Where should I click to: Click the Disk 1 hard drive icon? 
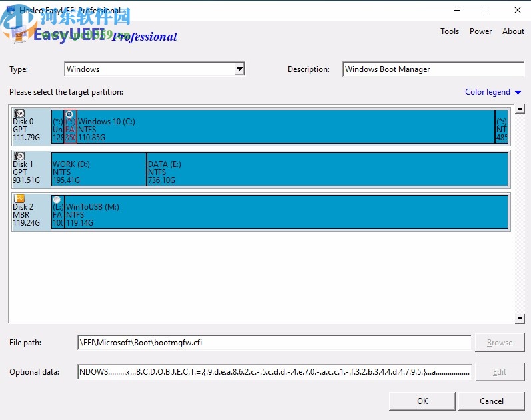click(x=19, y=156)
